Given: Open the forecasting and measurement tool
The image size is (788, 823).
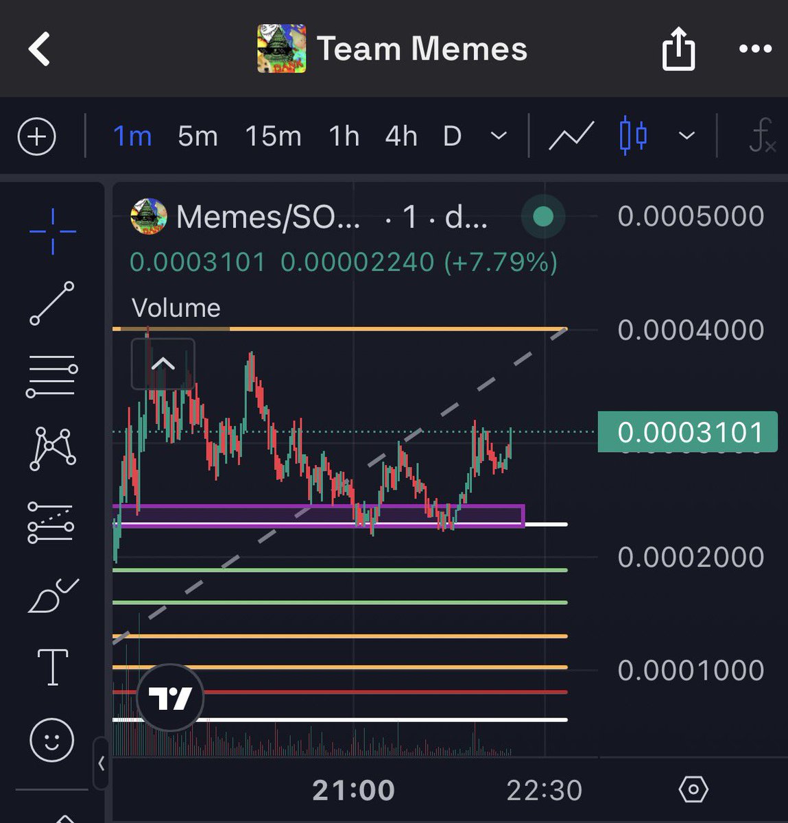Looking at the screenshot, I should tap(51, 522).
